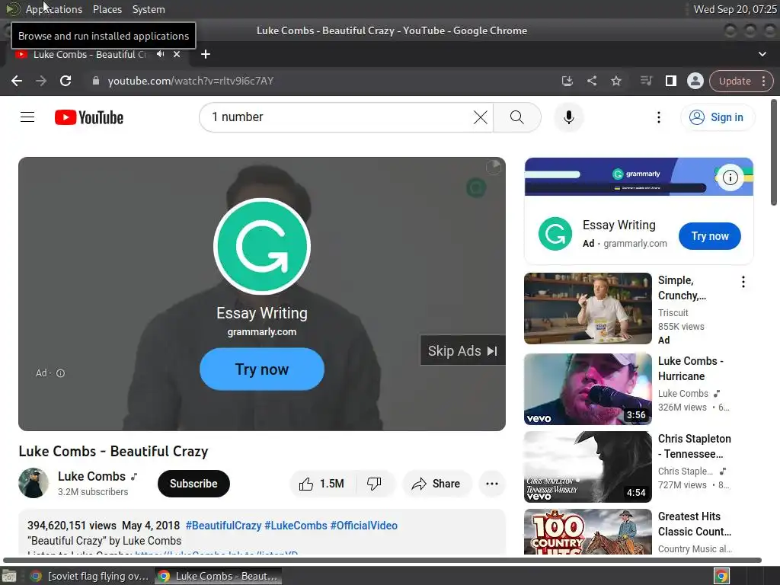Click the address bar URL
Screen dimensions: 780x585
(x=190, y=81)
